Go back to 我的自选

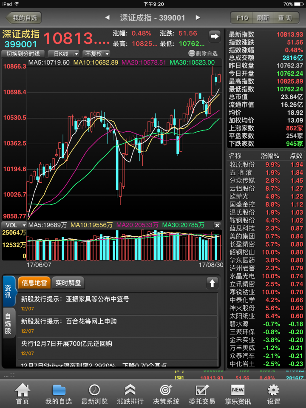(x=24, y=18)
